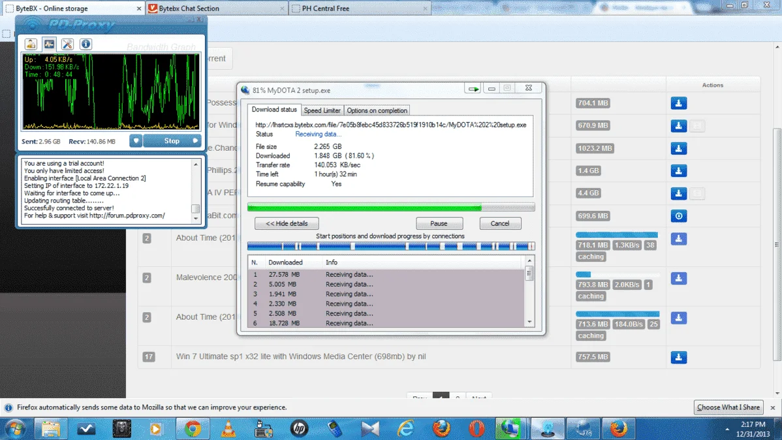The height and width of the screenshot is (440, 782).
Task: Show hidden system tray icons
Action: tap(727, 430)
